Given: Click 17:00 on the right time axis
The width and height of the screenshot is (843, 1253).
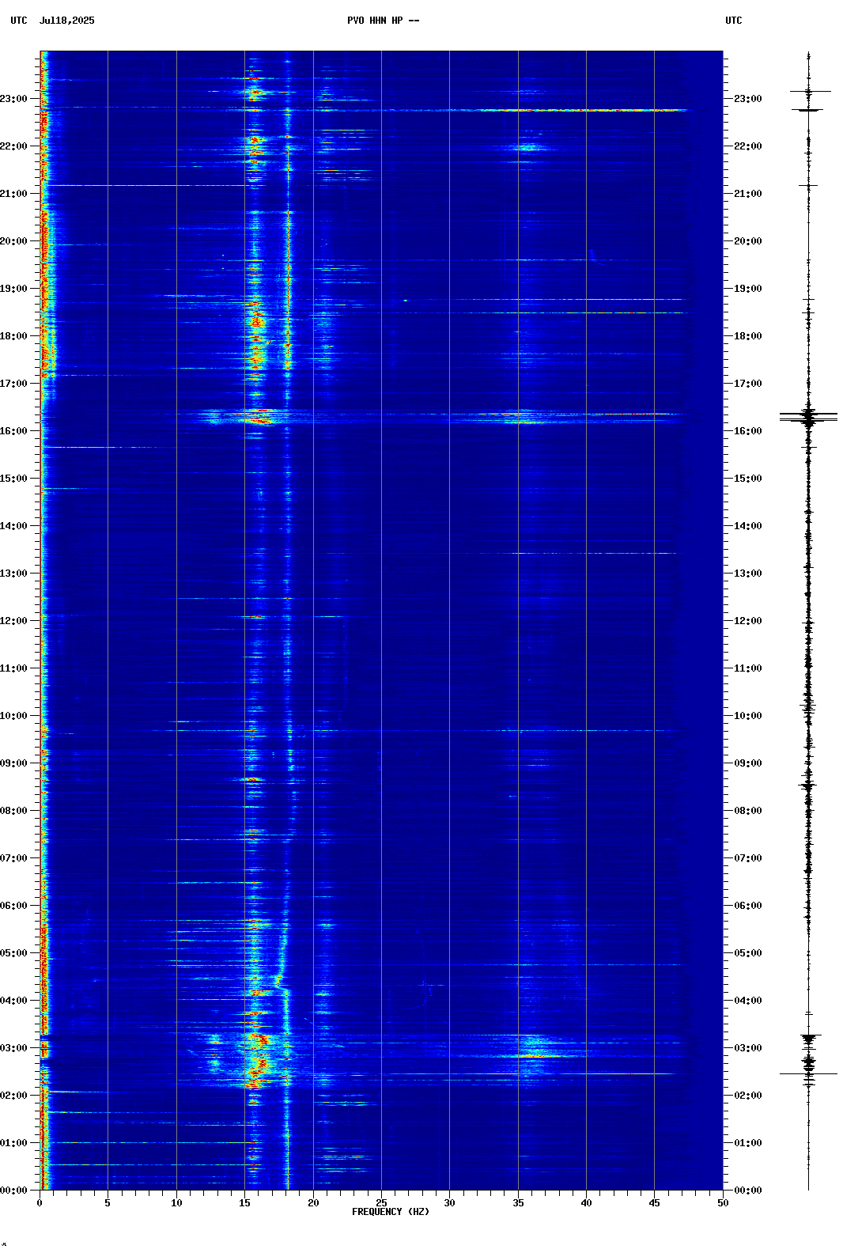Looking at the screenshot, I should coord(747,384).
